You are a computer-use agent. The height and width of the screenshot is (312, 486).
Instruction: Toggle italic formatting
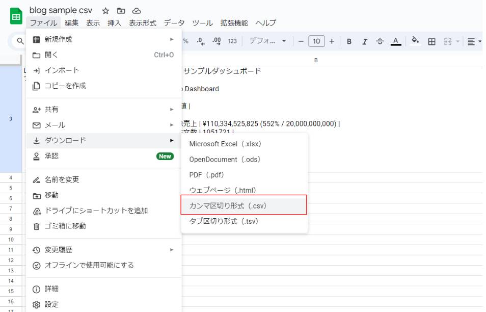click(x=365, y=41)
